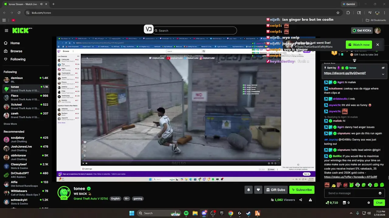
Task: Open followed channel zawh
Action: click(x=26, y=115)
